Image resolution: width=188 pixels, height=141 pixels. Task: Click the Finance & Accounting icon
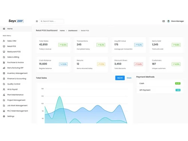4,79
